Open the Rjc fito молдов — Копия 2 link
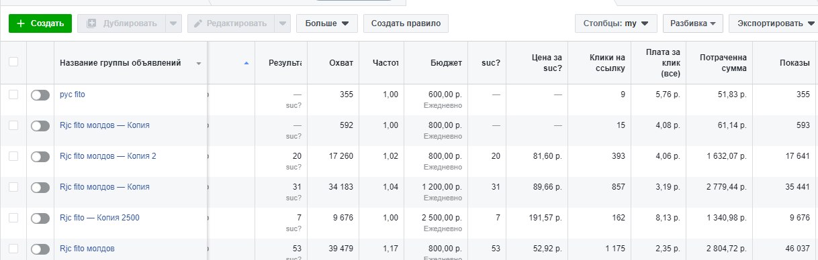The width and height of the screenshot is (818, 260). point(108,156)
